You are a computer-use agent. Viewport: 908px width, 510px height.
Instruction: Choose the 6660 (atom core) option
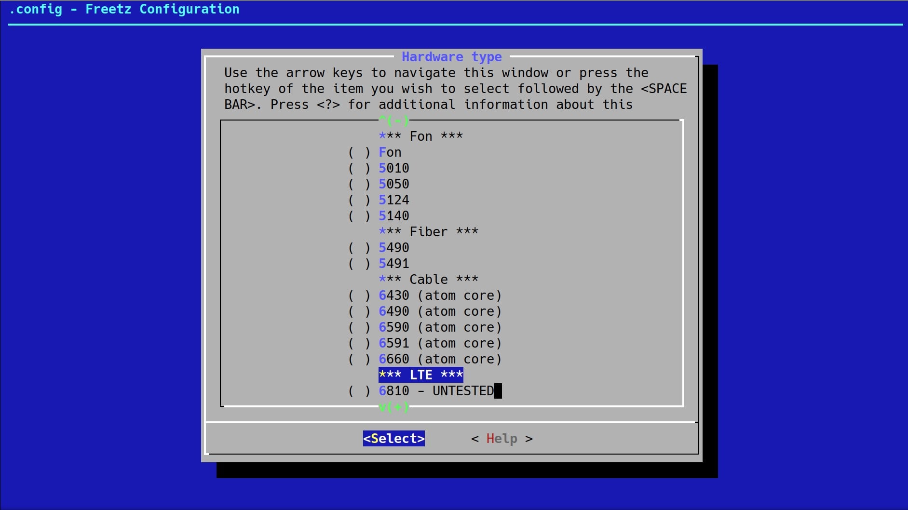coord(439,359)
